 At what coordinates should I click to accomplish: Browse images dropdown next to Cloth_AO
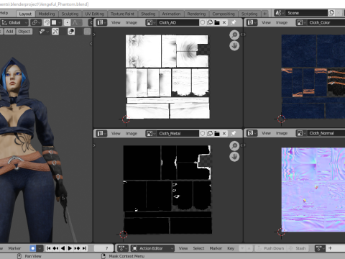click(151, 22)
